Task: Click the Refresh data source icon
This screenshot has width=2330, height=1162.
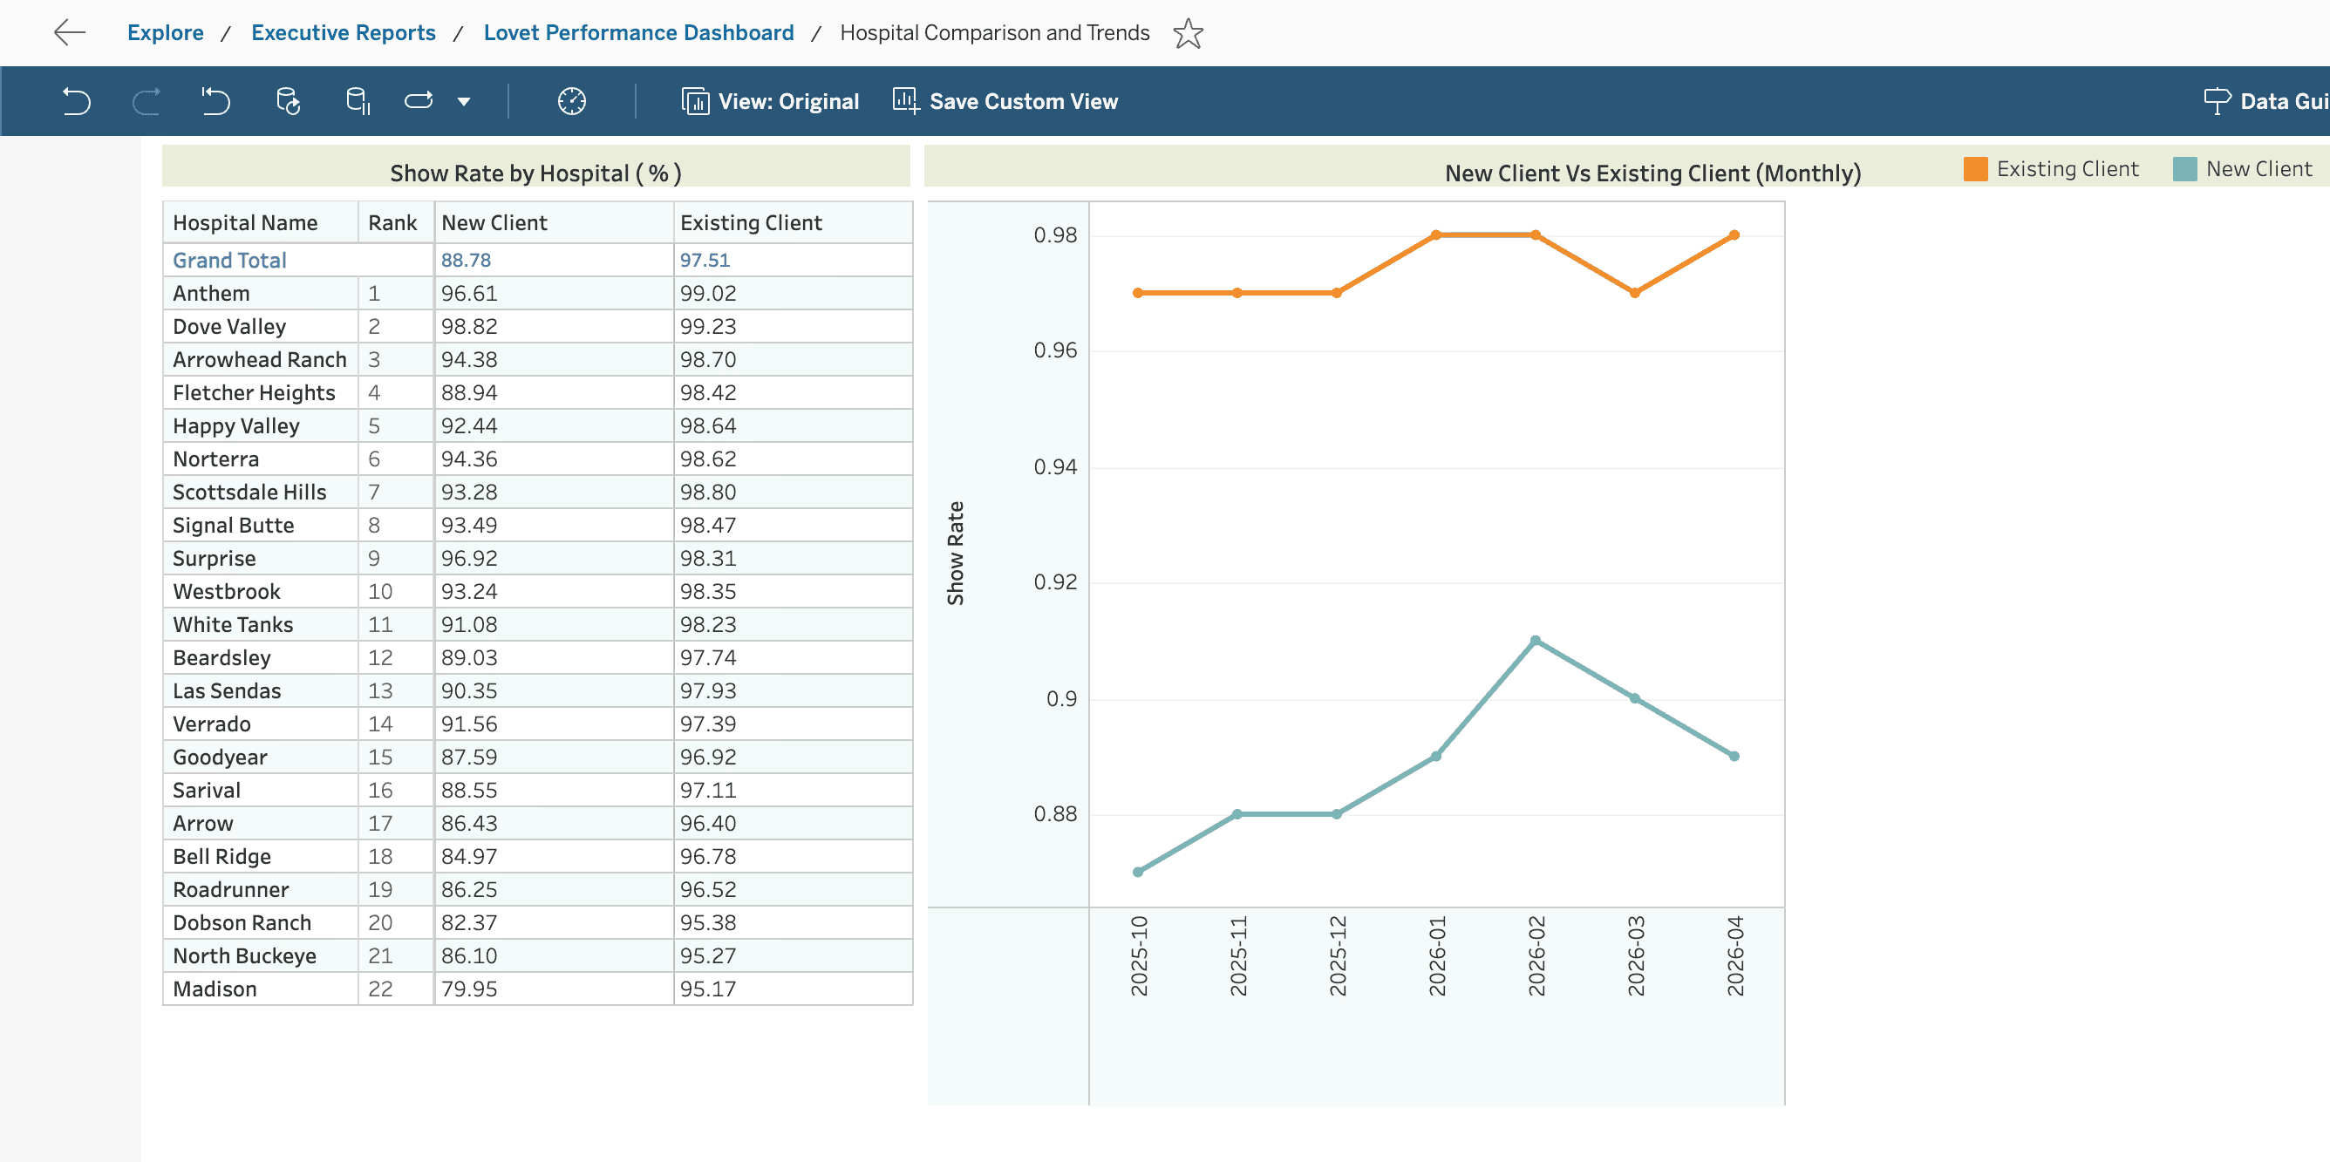Action: coord(288,101)
